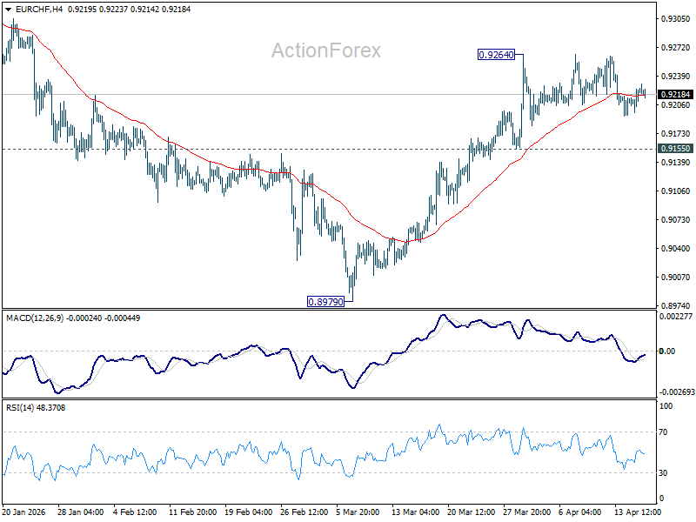Screen dimensions: 696x522
Task: Click the 26 Feb 12:00 time marker
Action: (304, 512)
